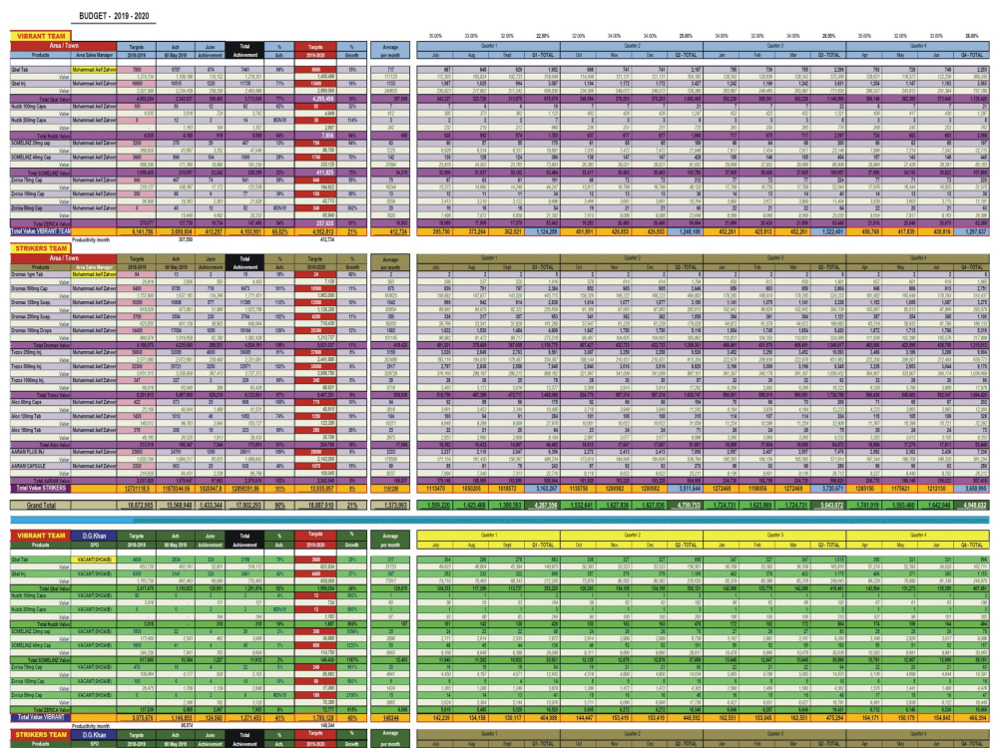Click the 7,856 Total Nuzib target cell
This screenshot has height=748, width=998.
tap(315, 136)
